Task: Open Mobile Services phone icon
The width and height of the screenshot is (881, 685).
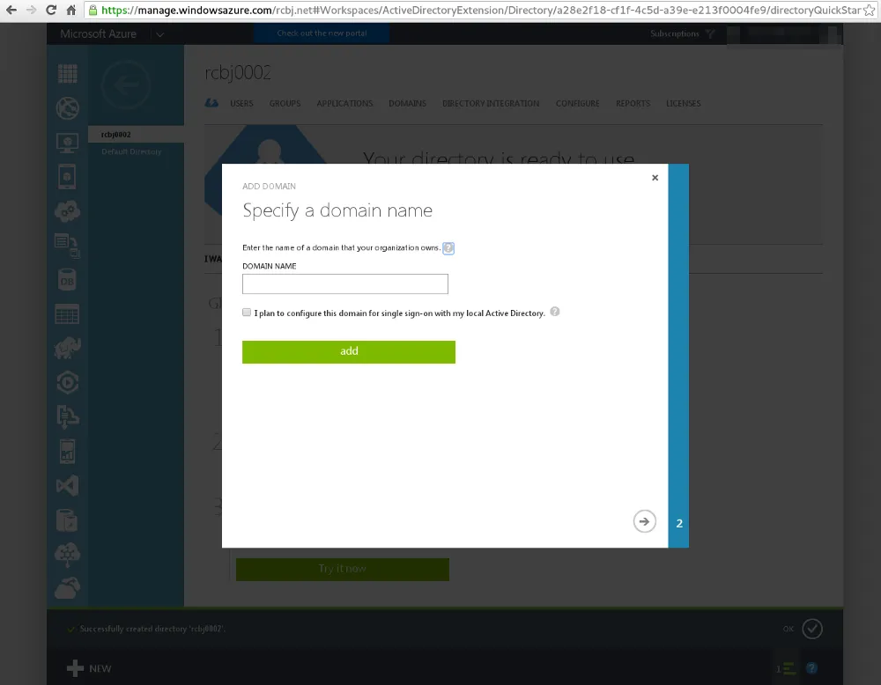Action: tap(68, 177)
